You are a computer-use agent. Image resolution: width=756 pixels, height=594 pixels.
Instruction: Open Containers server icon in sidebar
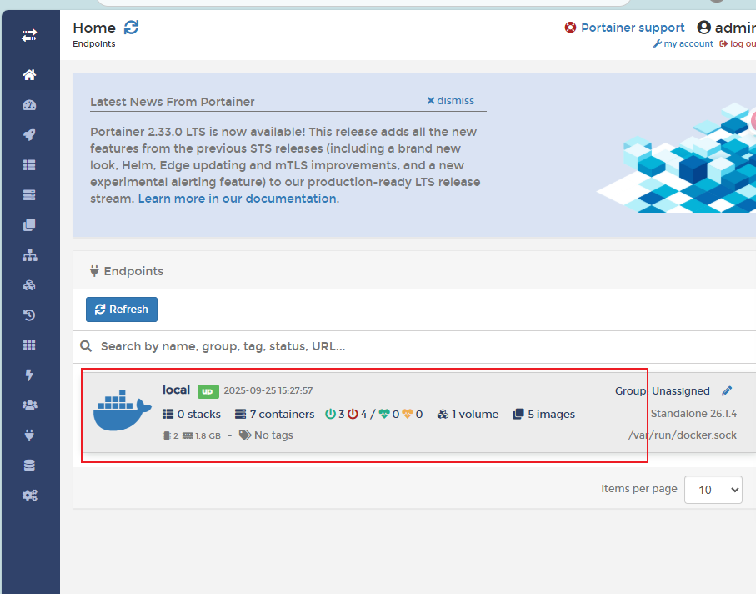pos(29,195)
